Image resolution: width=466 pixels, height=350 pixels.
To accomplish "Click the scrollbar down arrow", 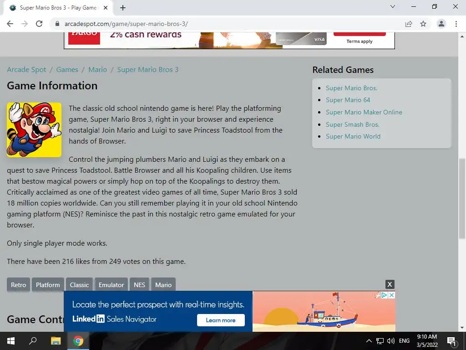I will click(x=462, y=328).
